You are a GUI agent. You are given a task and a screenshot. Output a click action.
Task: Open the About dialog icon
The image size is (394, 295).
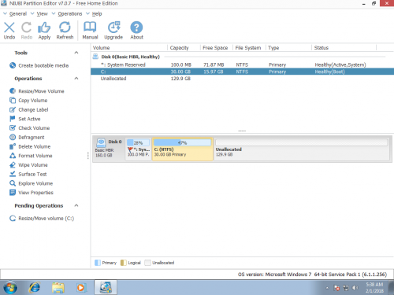pos(136,28)
